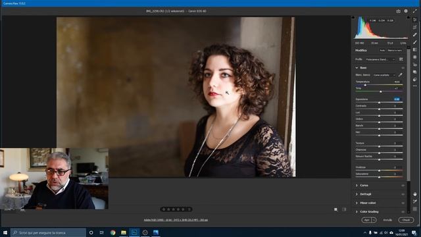Click the Chiudi button
This screenshot has height=237, width=421.
pyautogui.click(x=406, y=220)
